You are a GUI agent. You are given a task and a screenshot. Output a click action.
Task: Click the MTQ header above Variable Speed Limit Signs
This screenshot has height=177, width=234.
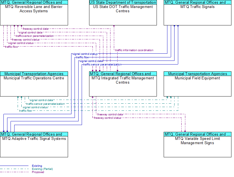click(198, 134)
